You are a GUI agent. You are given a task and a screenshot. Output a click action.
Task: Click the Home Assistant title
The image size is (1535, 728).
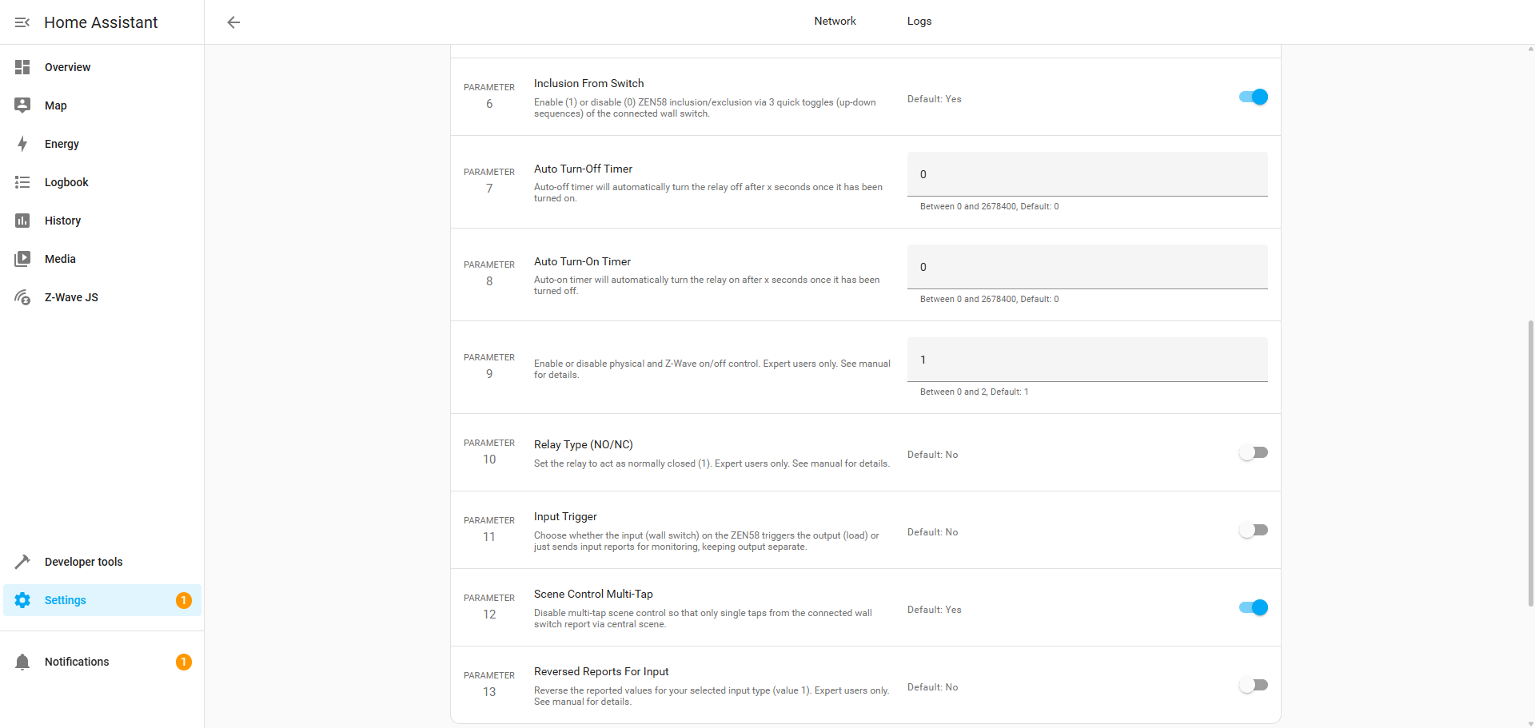[x=101, y=22]
